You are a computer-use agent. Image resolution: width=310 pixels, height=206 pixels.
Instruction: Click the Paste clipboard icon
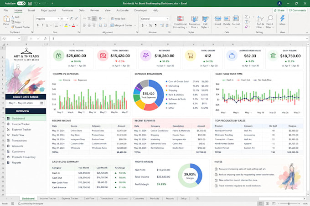coord(6,19)
